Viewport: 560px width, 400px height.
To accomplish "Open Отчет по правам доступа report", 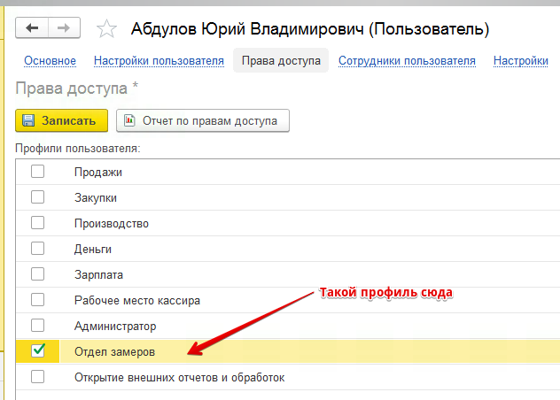I will (x=203, y=120).
